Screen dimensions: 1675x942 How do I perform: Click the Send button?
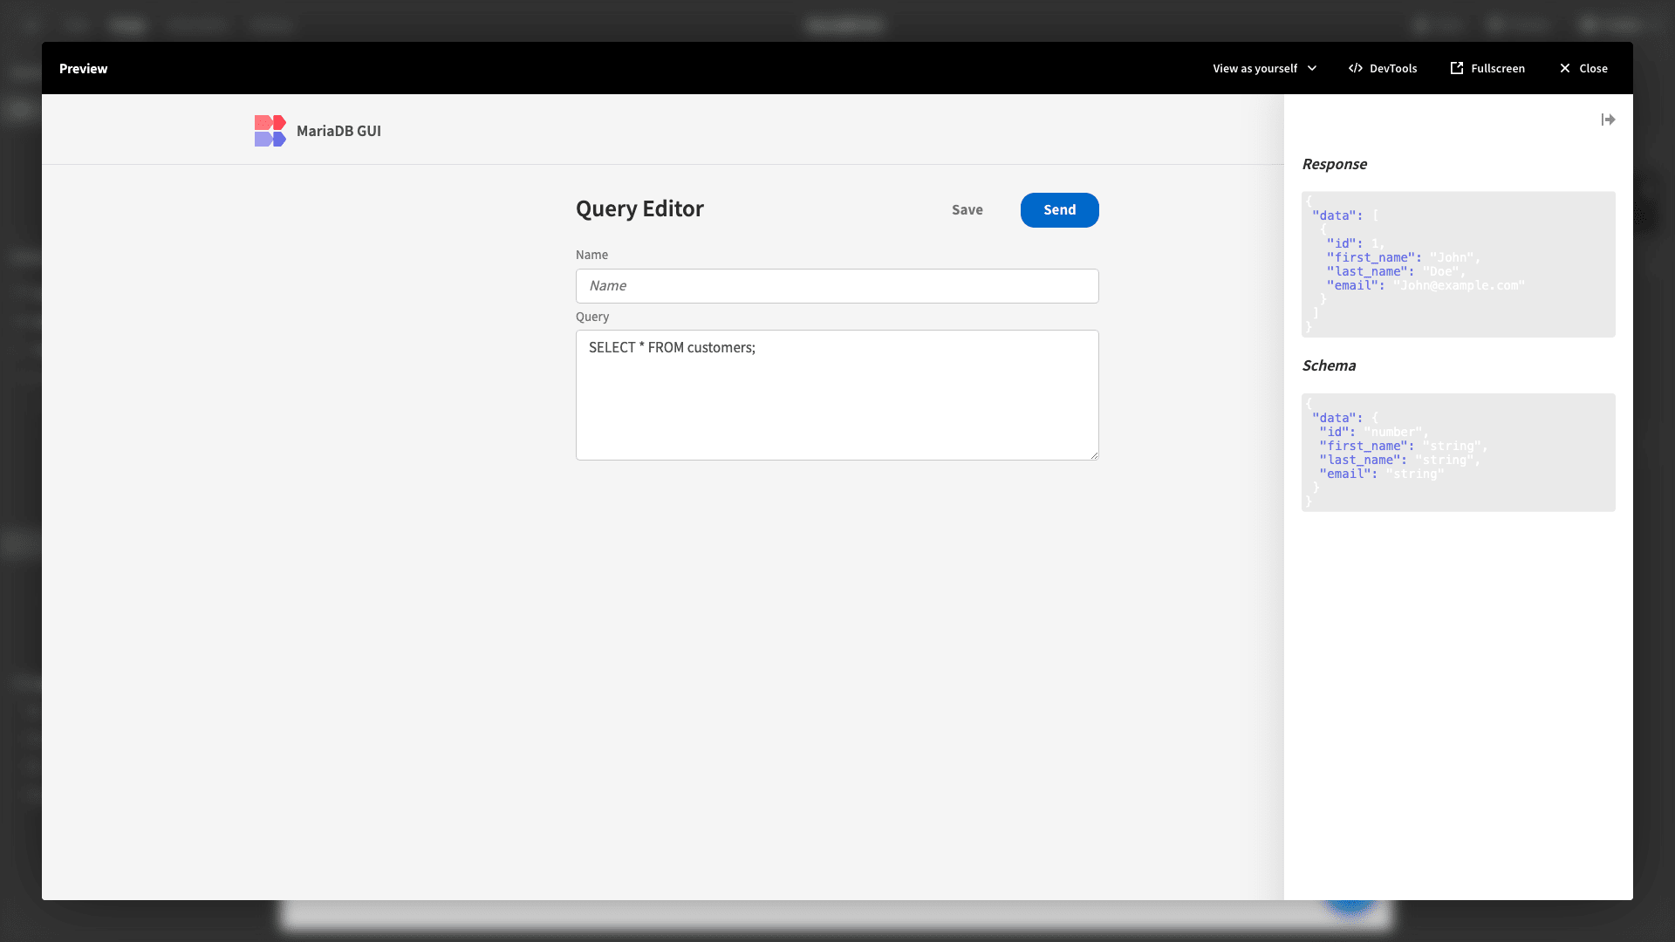(x=1059, y=210)
